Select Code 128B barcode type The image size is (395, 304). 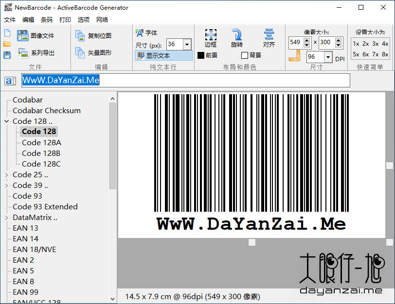pos(41,153)
